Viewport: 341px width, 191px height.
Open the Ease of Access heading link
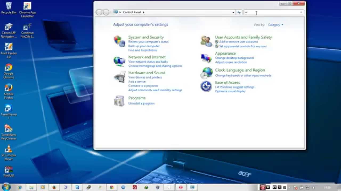click(x=228, y=83)
